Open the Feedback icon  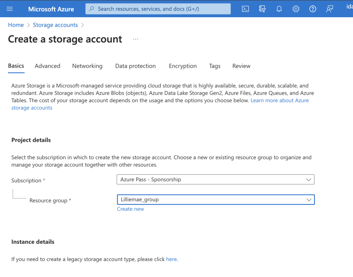click(x=330, y=9)
